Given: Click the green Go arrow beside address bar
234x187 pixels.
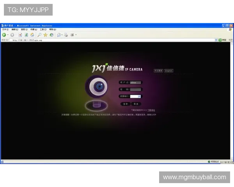Looking at the screenshot, I should point(220,40).
